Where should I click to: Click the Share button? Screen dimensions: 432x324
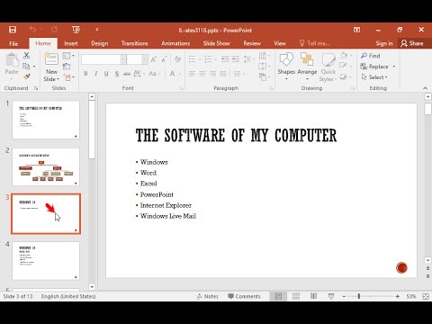[x=412, y=43]
